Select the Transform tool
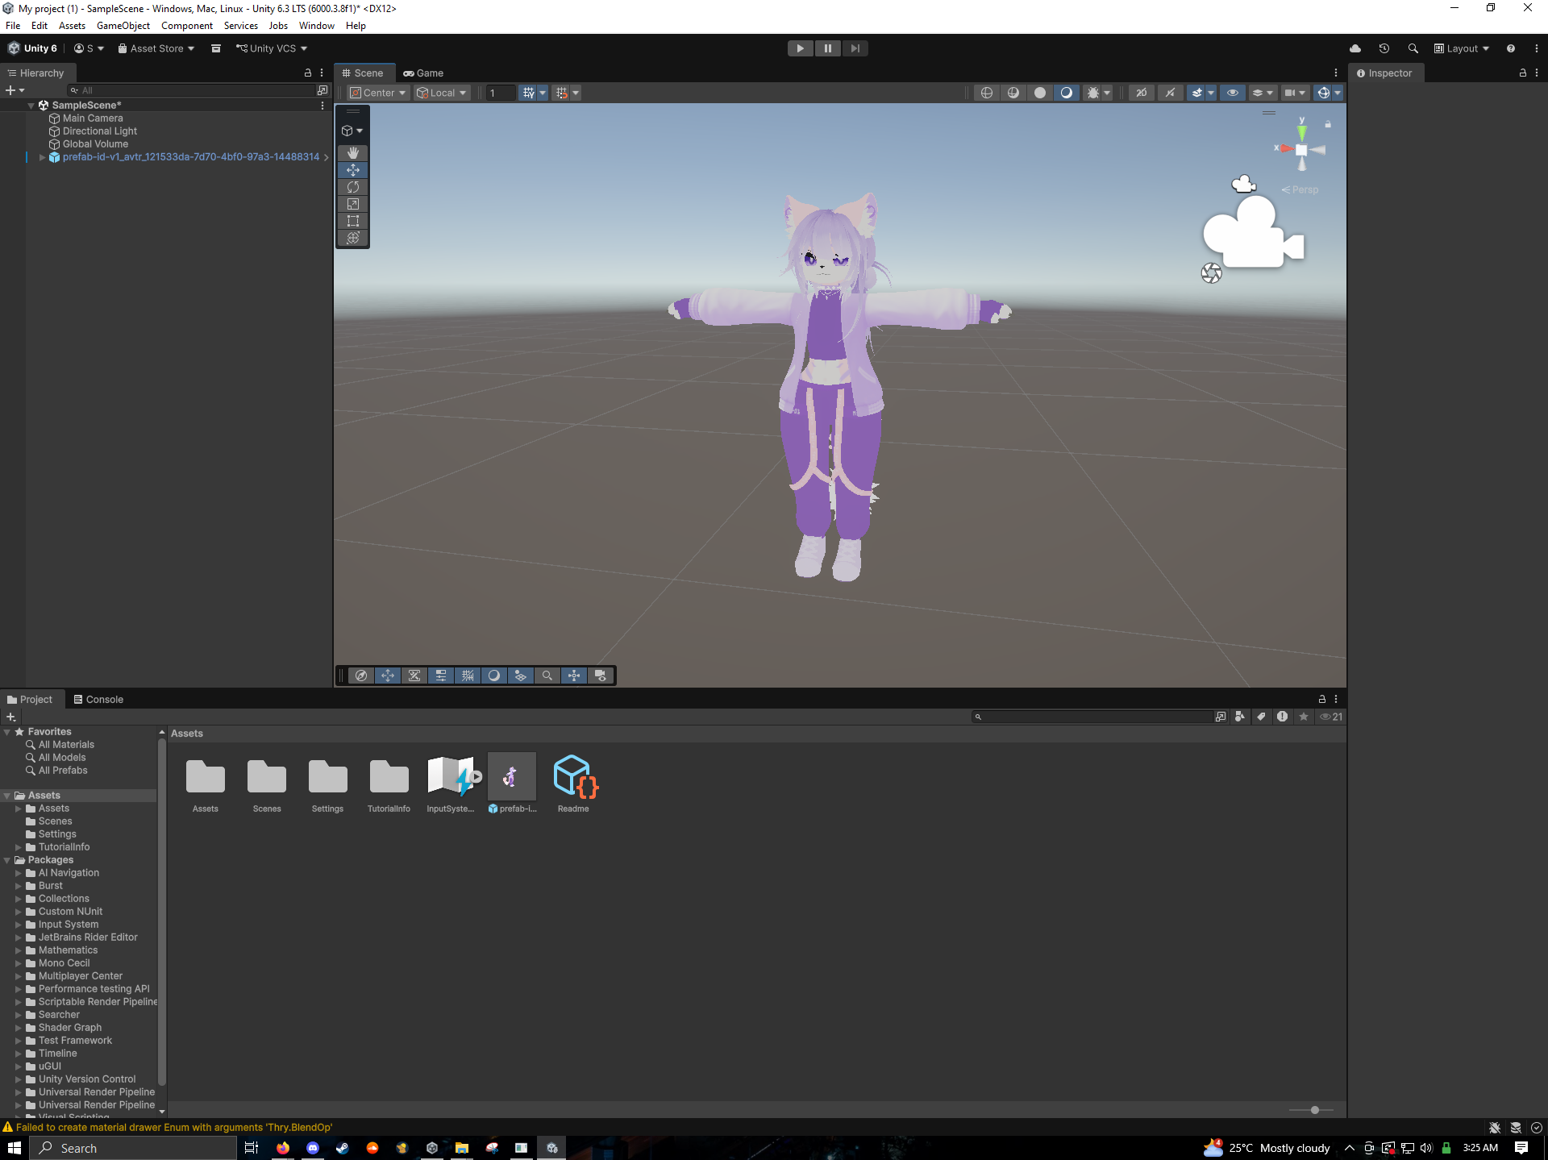This screenshot has height=1160, width=1548. (352, 238)
